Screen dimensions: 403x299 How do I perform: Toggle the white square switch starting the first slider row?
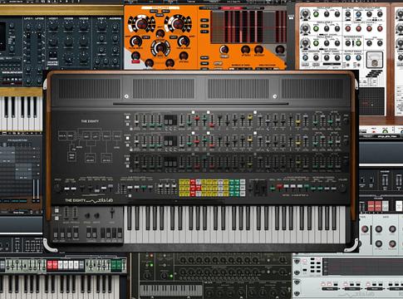(128, 117)
